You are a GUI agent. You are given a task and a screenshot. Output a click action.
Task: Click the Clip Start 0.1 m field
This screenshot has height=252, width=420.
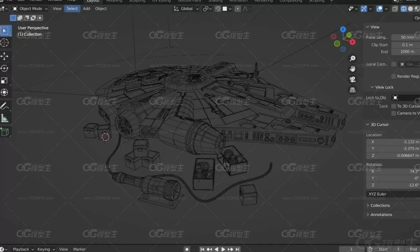(x=406, y=45)
